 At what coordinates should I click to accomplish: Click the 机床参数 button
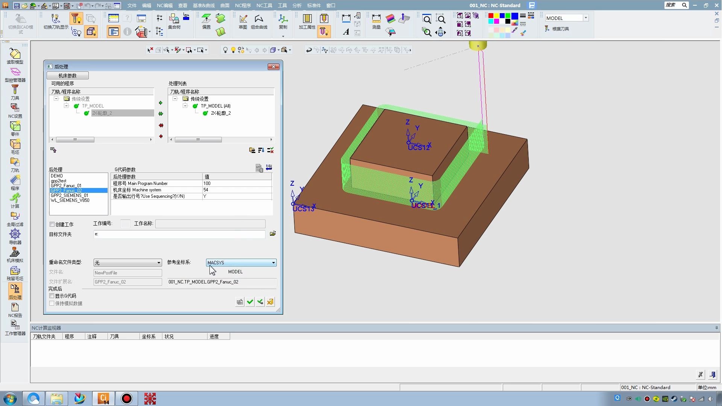click(68, 76)
